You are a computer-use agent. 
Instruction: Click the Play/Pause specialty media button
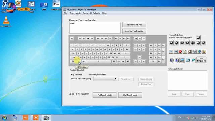171,43
